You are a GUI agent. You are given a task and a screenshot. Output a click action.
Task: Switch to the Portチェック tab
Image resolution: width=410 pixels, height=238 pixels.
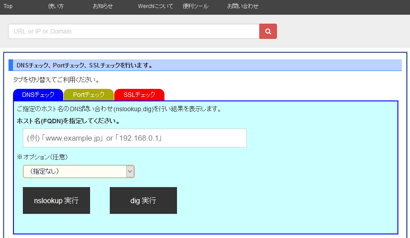coord(89,95)
